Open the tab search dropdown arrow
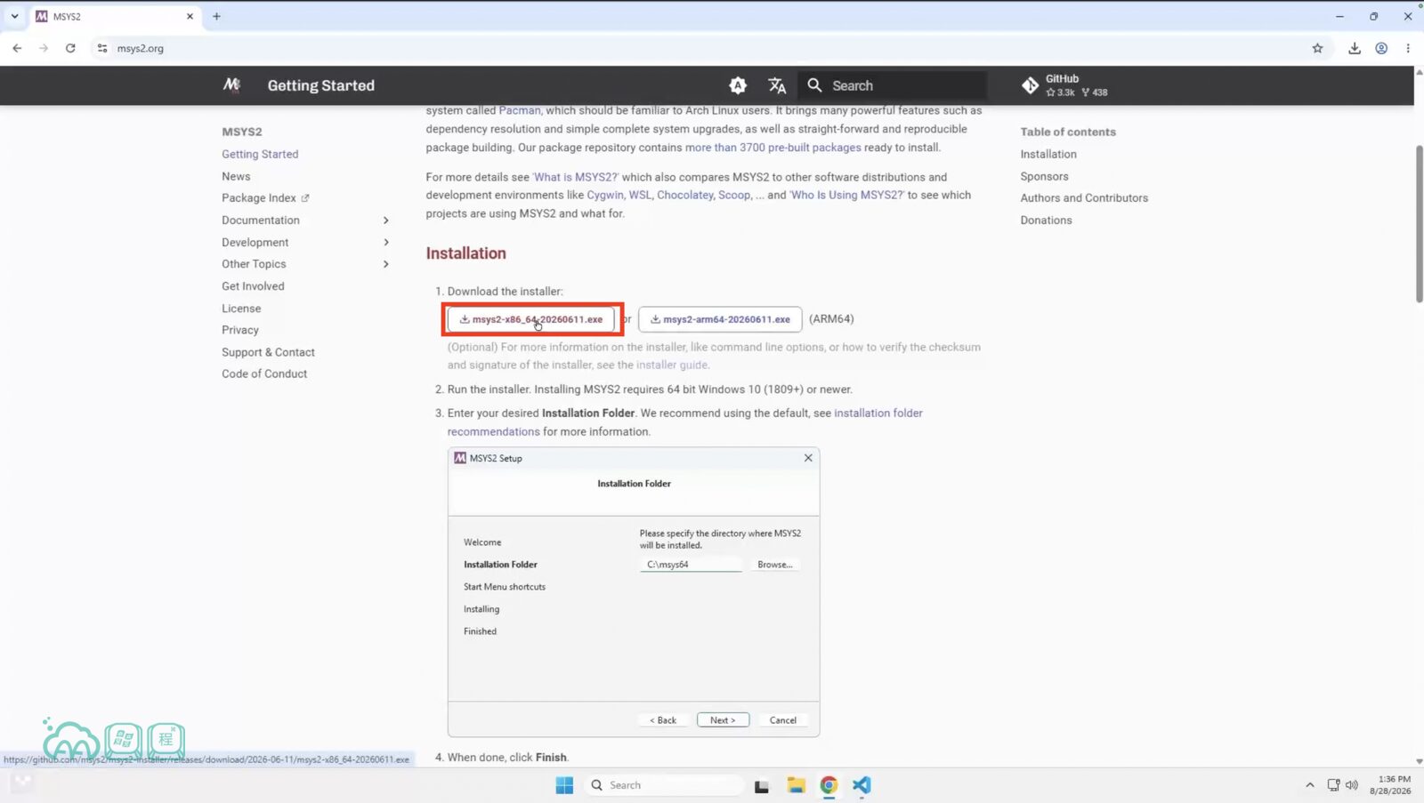This screenshot has height=803, width=1424. pyautogui.click(x=14, y=16)
